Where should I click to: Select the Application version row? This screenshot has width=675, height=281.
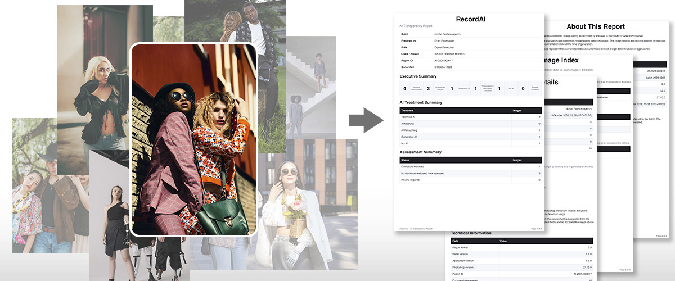click(522, 261)
